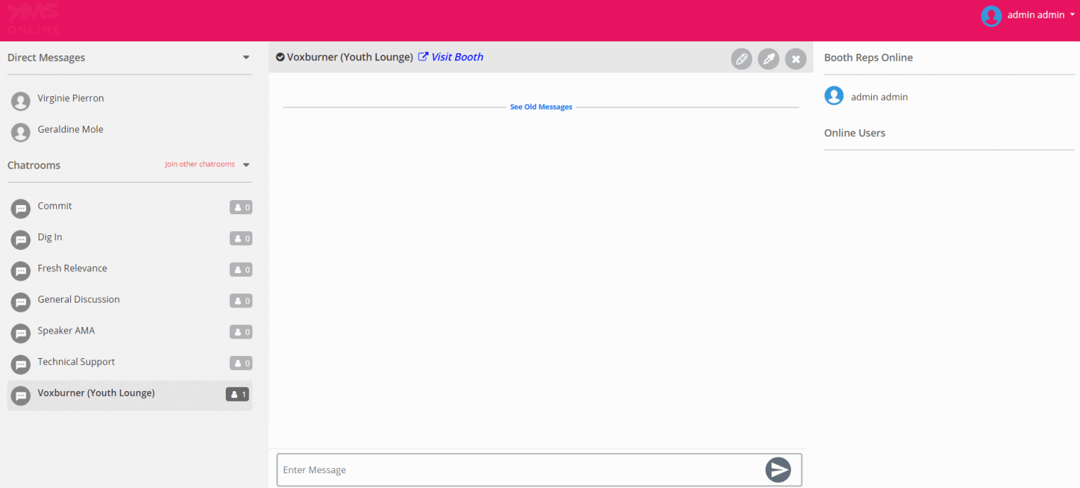Click Join other chatrooms

200,164
